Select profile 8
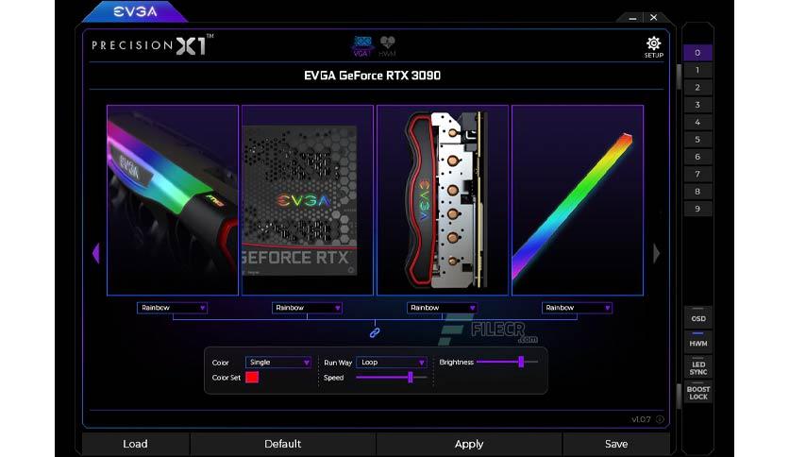Screen dimensions: 789x457 click(697, 192)
